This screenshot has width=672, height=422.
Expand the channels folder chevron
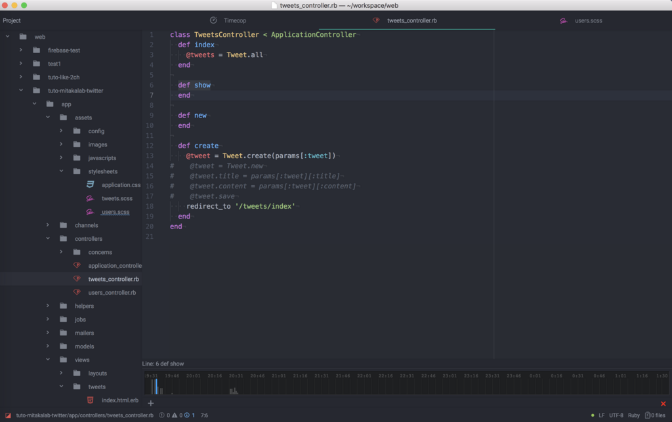click(x=47, y=225)
